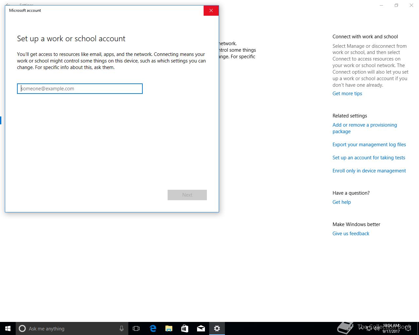Click the Connect with work and school heading
419x335 pixels.
(x=365, y=37)
